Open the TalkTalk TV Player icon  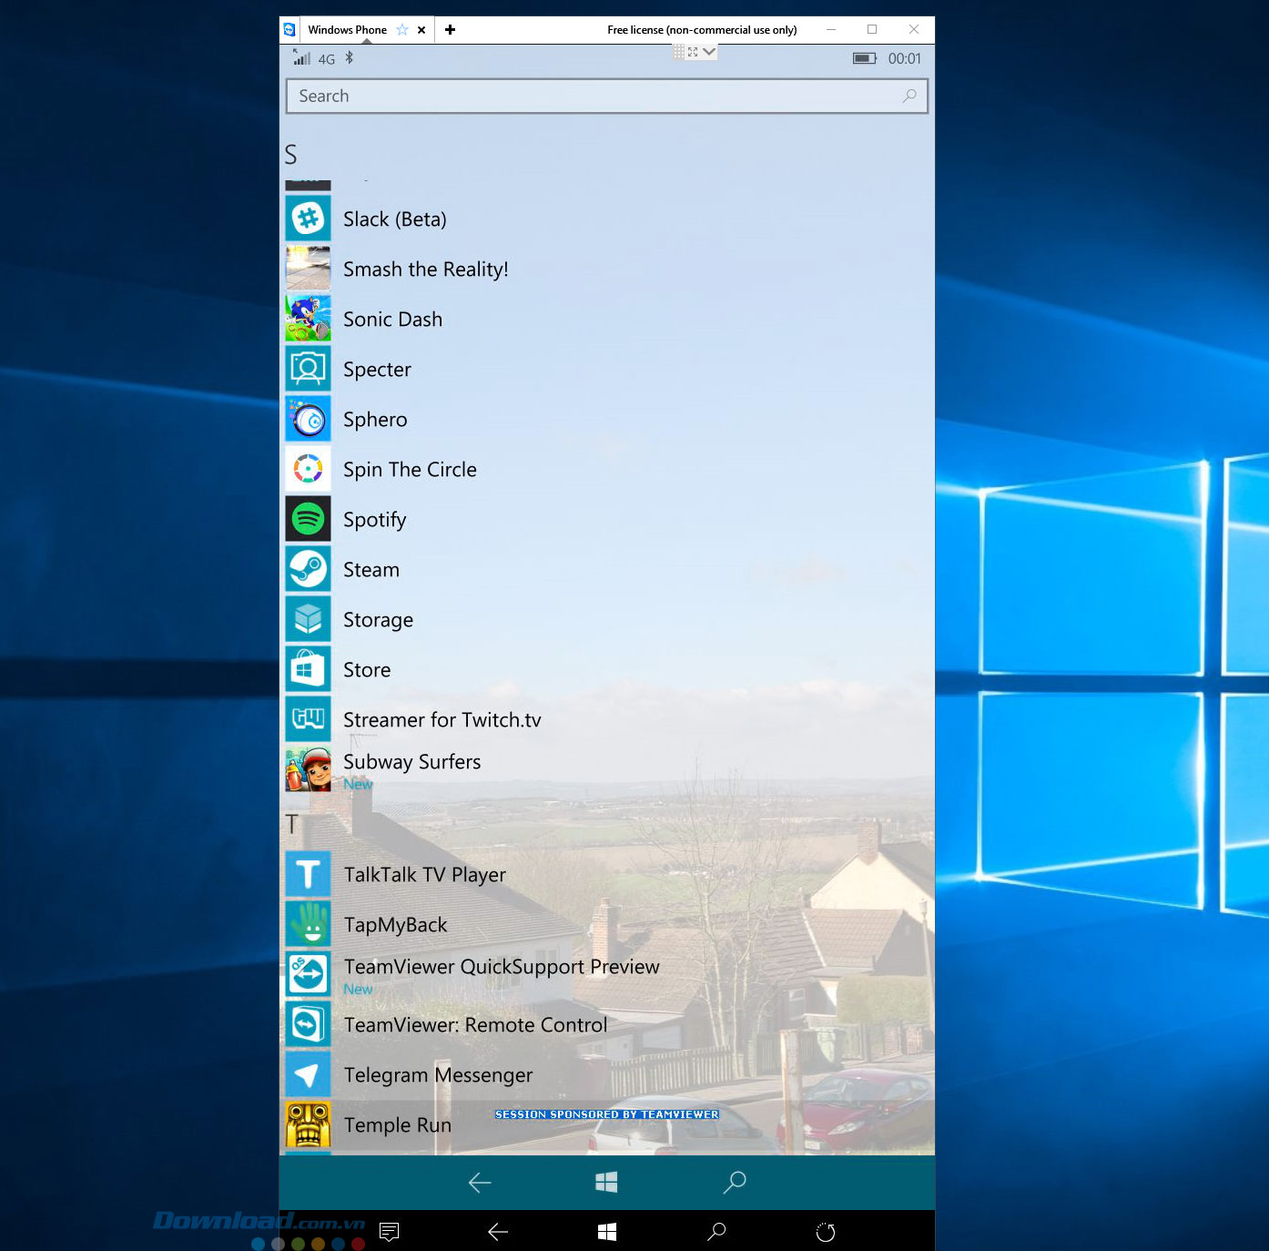click(x=308, y=874)
